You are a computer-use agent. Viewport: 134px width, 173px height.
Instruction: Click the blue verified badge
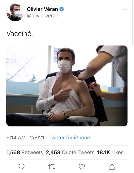coord(62,9)
